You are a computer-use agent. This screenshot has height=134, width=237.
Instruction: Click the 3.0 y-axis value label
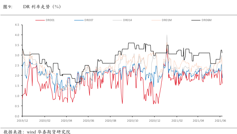point(17,55)
